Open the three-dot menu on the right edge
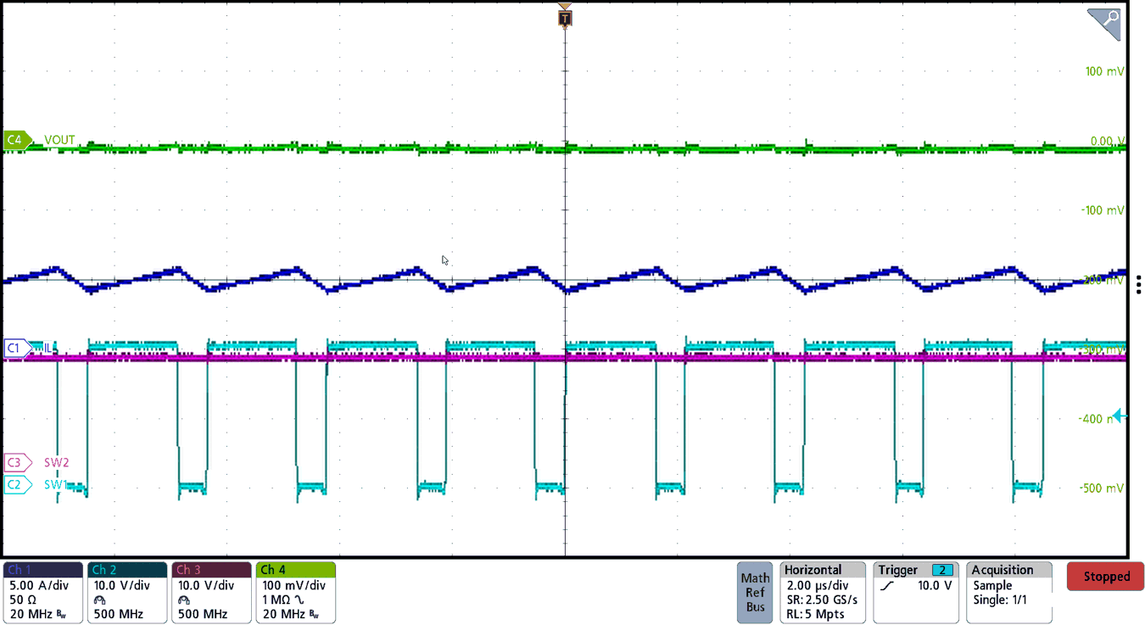 [1139, 285]
